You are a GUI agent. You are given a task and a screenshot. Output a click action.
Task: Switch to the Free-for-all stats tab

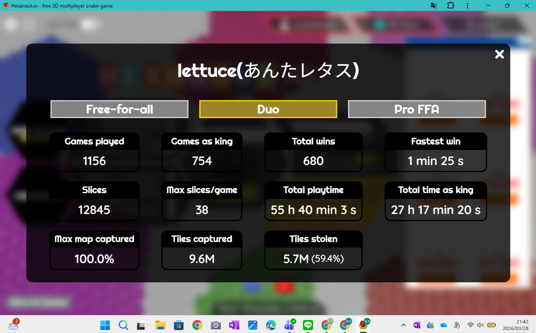[x=119, y=109]
